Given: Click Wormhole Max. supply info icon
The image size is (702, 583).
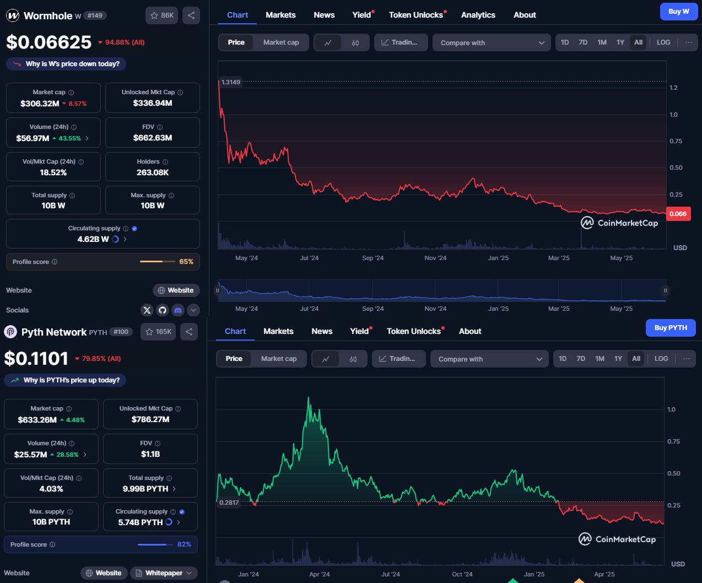Looking at the screenshot, I should pyautogui.click(x=171, y=196).
